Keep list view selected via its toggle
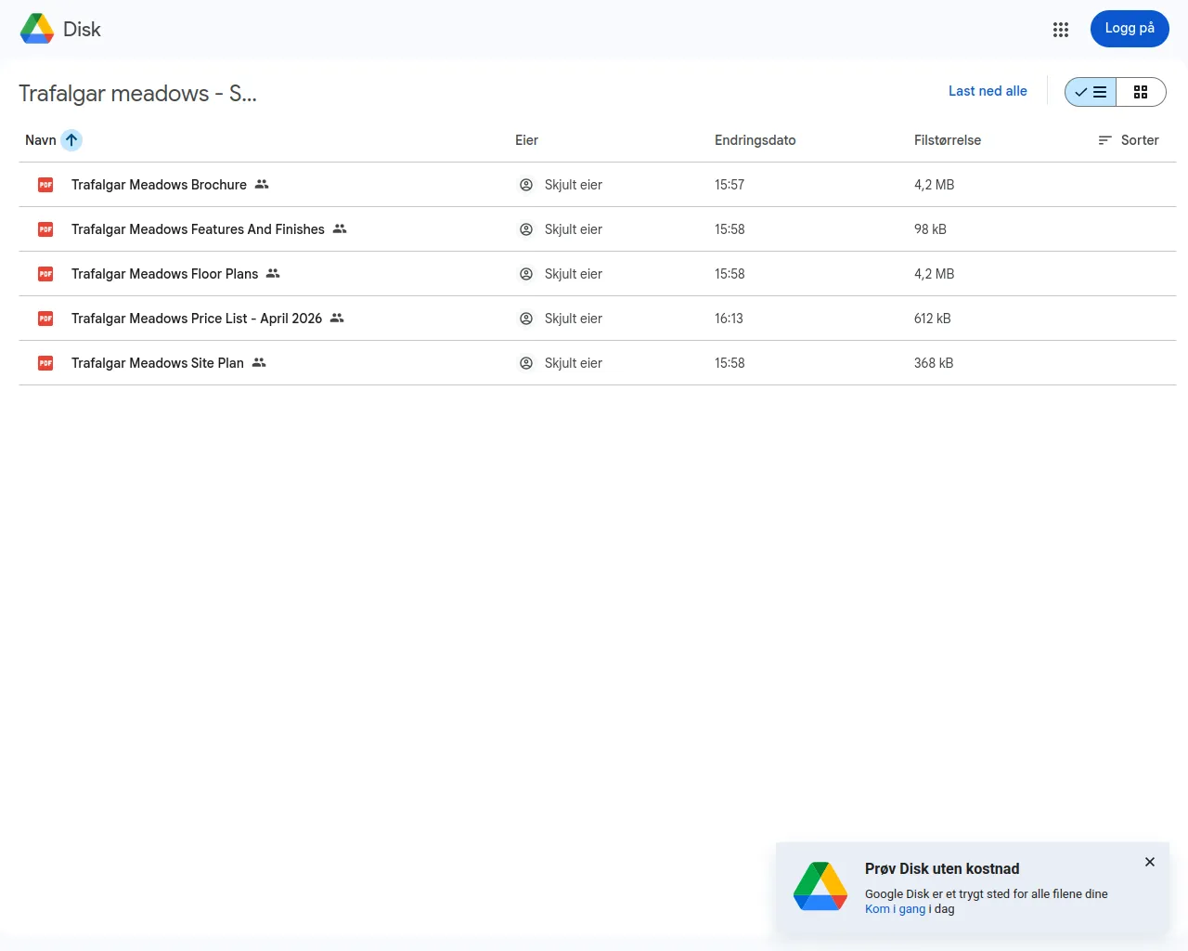 1090,92
